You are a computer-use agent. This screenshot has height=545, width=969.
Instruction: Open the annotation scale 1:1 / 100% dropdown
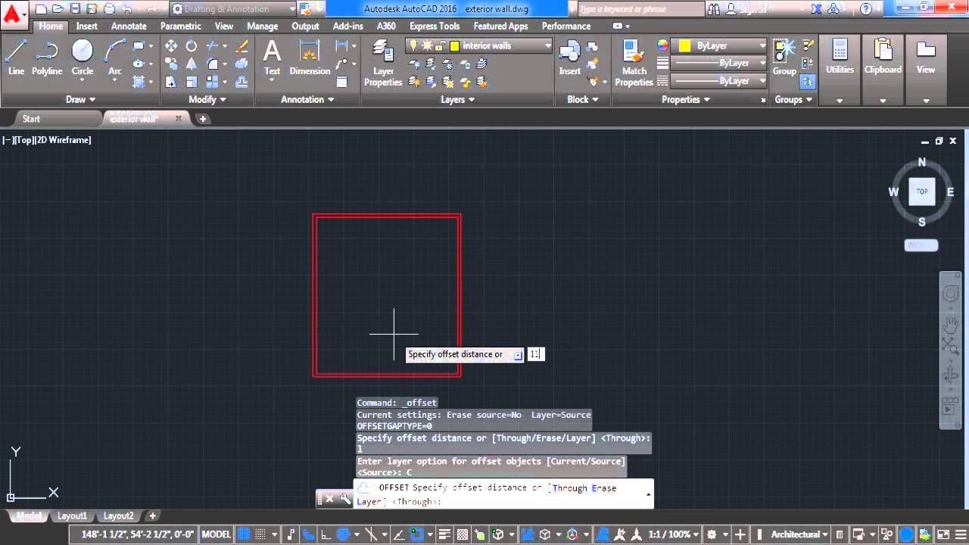click(x=673, y=534)
